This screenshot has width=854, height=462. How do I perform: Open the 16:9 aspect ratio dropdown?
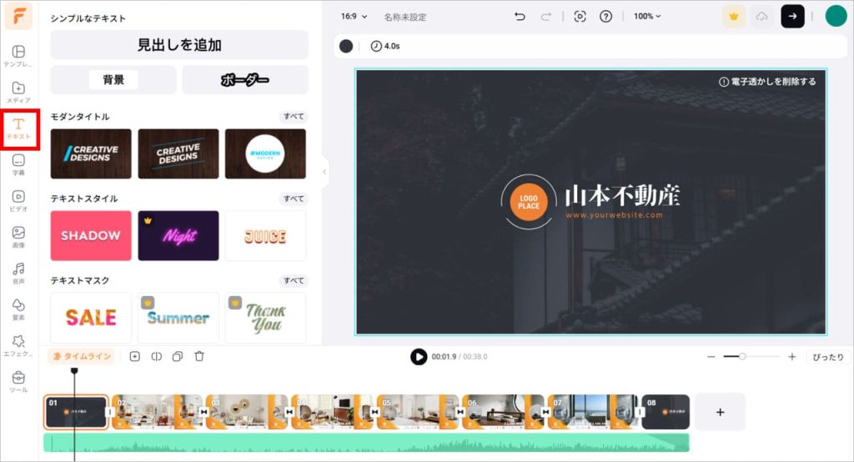(x=352, y=17)
